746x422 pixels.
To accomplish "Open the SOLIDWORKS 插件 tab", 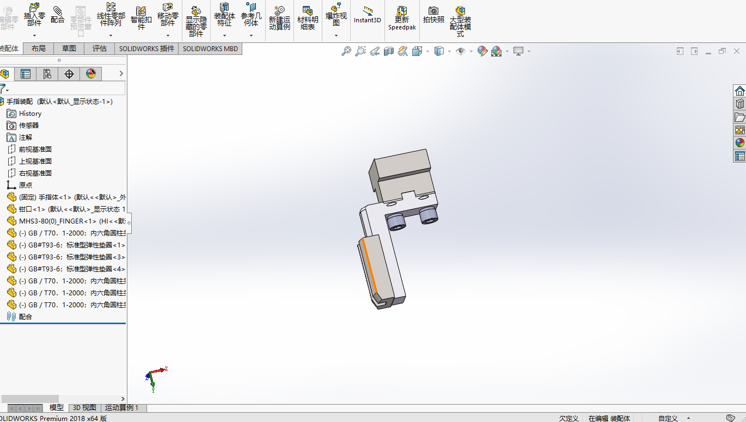I will pos(147,48).
